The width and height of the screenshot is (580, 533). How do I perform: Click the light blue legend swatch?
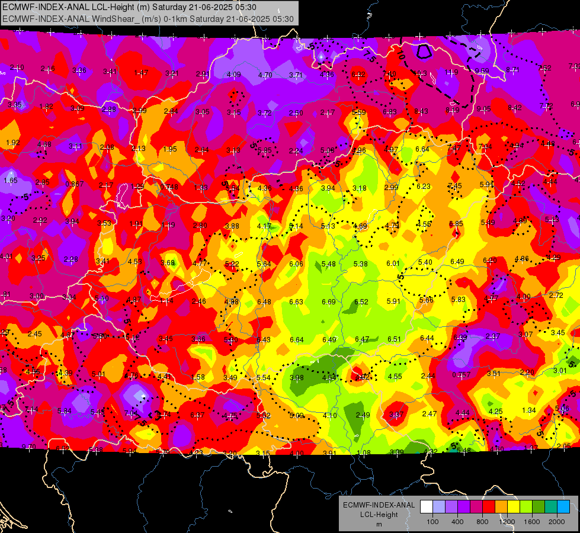(439, 507)
